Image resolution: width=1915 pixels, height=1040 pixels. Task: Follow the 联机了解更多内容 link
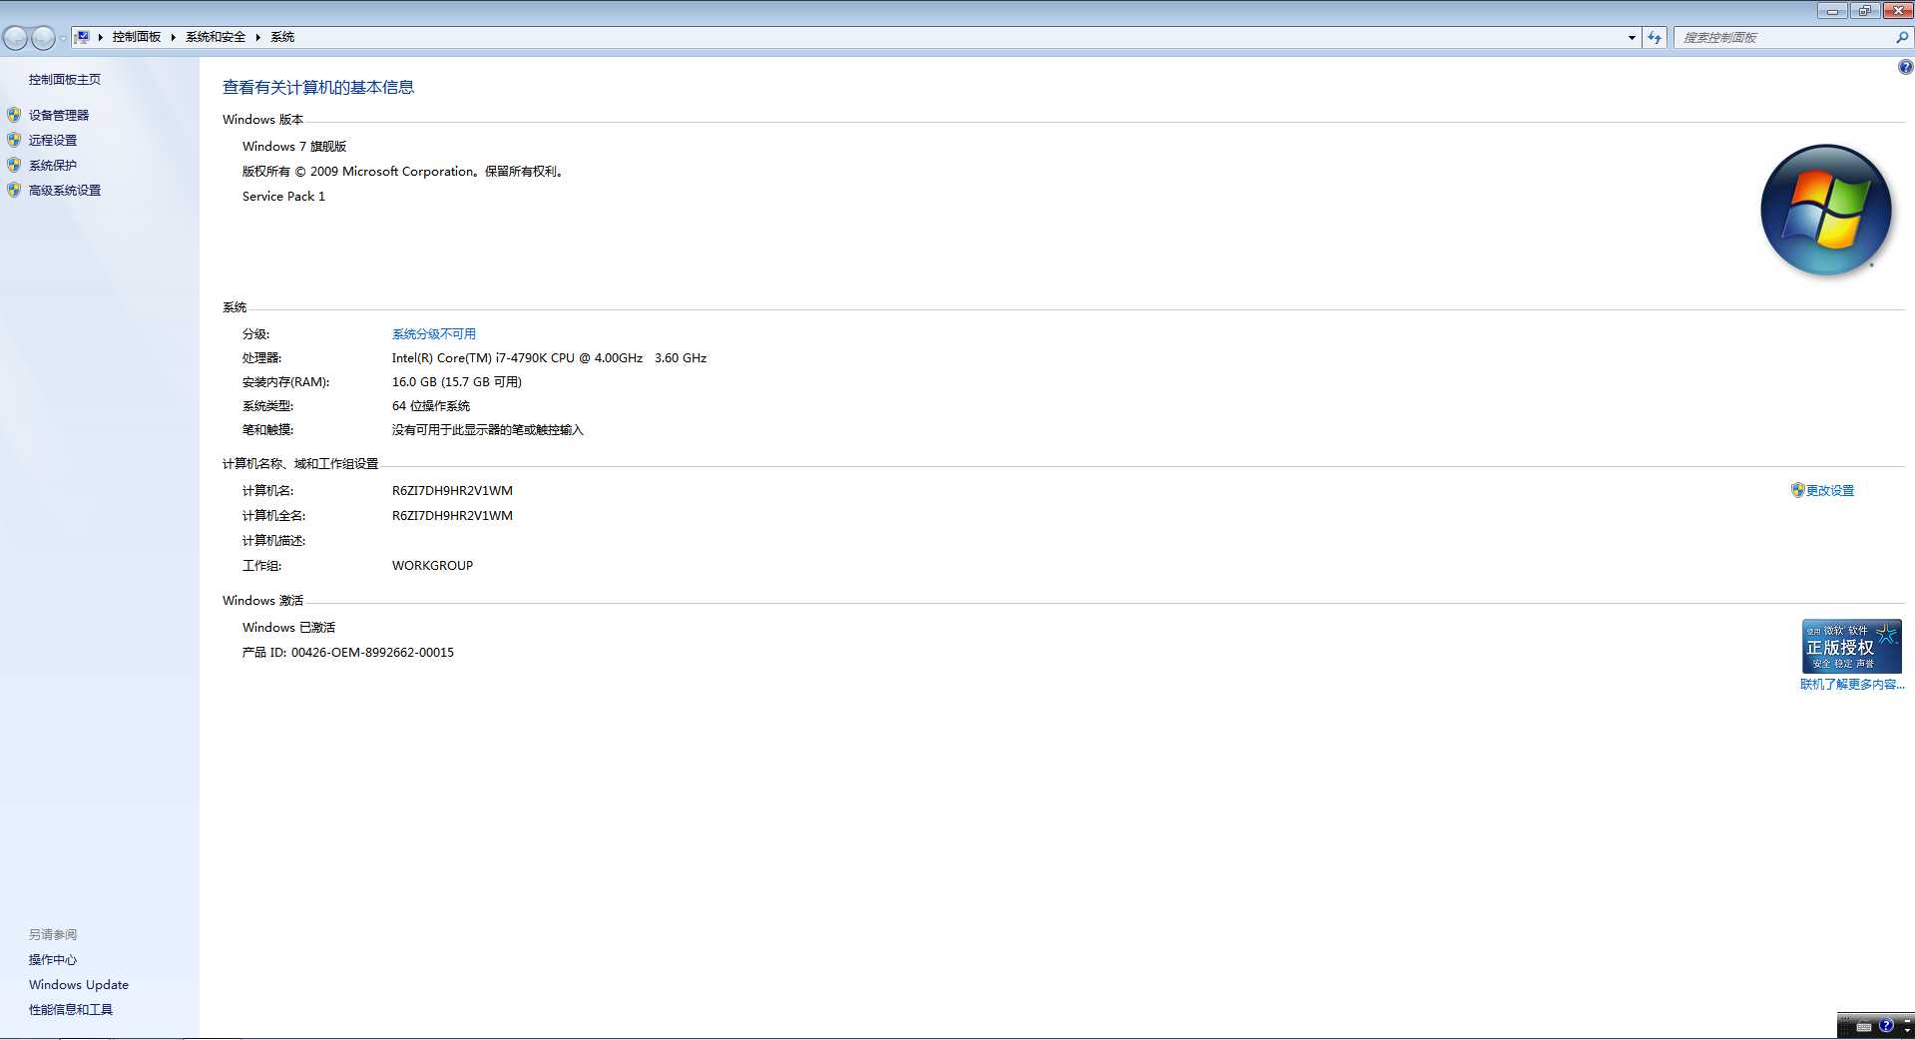(x=1852, y=685)
